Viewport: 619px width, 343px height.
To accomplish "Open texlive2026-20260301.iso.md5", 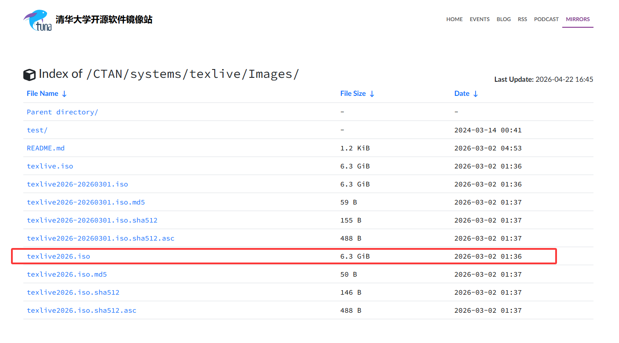I will [x=86, y=202].
